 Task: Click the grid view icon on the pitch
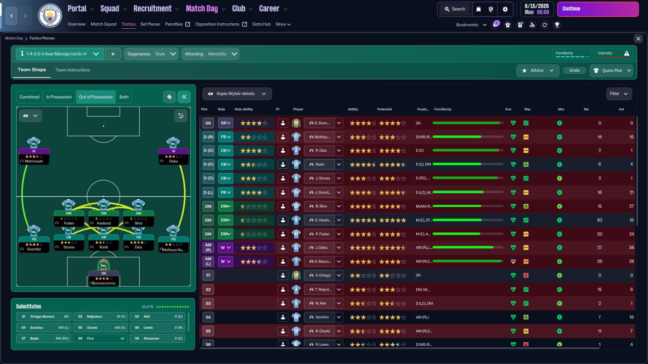click(x=181, y=116)
